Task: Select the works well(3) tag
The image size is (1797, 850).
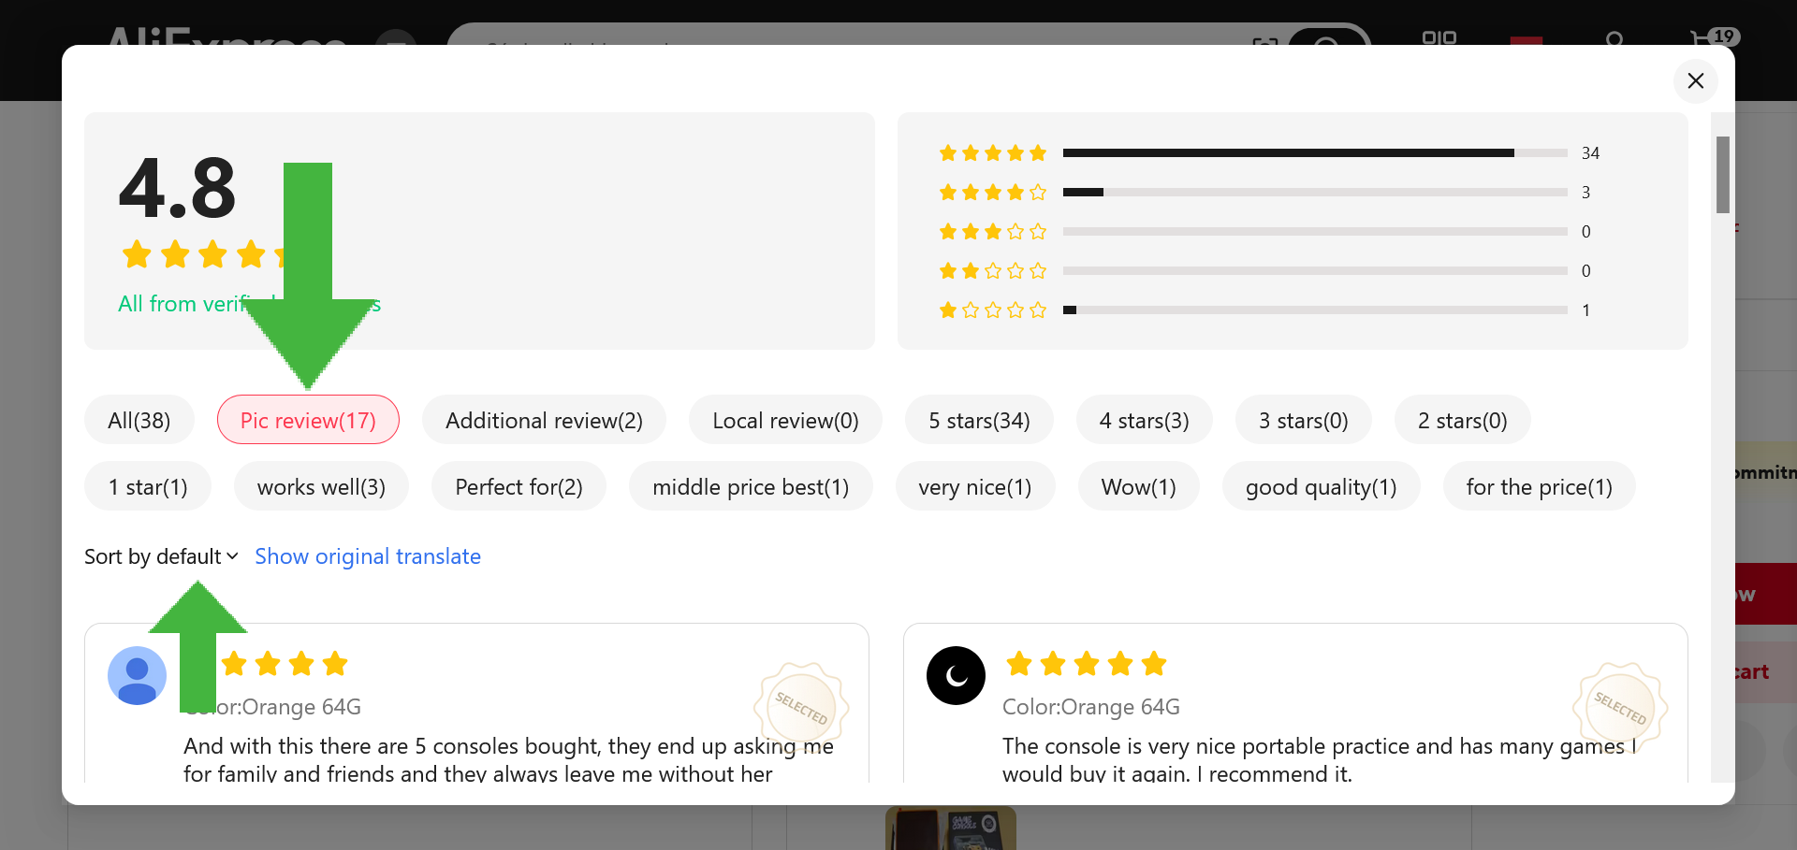Action: tap(321, 486)
